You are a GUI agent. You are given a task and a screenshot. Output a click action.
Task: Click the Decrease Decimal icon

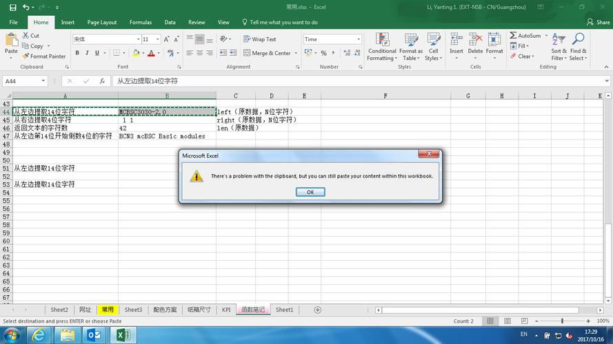[x=357, y=53]
